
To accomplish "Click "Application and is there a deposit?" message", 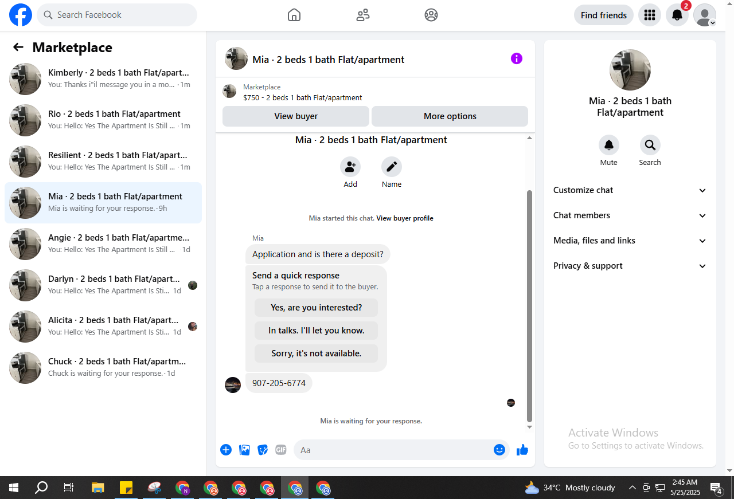I will [x=318, y=254].
